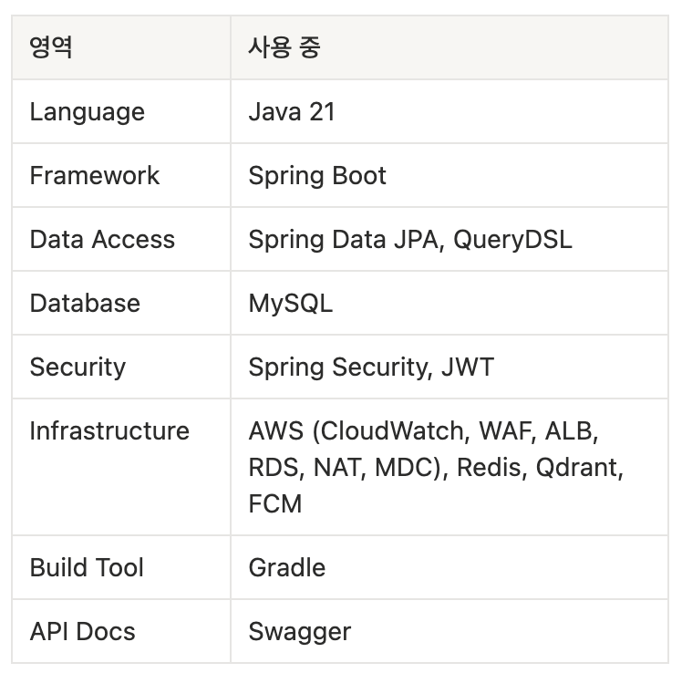
Task: Select the 'API Docs' cell
Action: pyautogui.click(x=121, y=631)
